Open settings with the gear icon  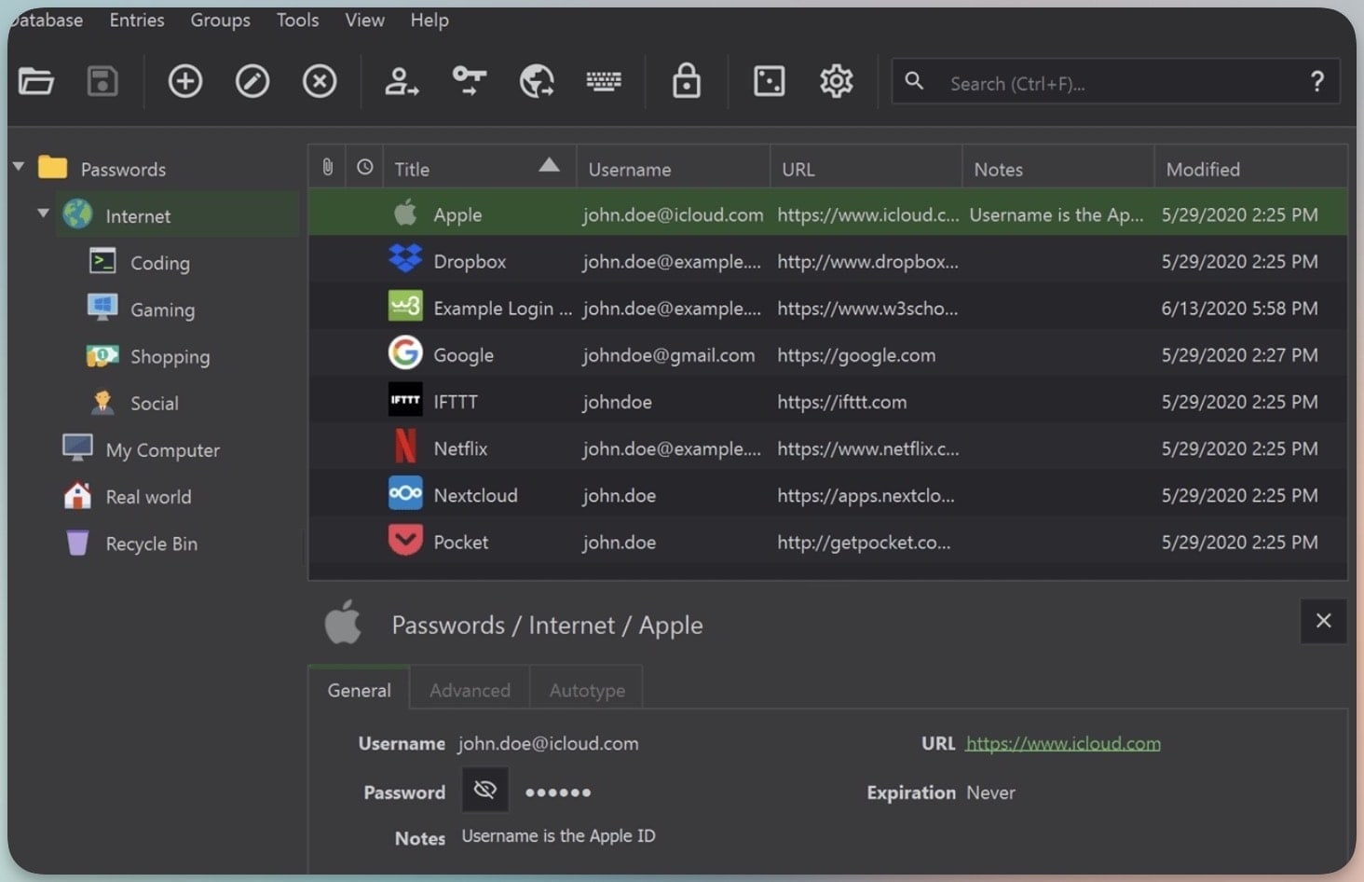[836, 82]
